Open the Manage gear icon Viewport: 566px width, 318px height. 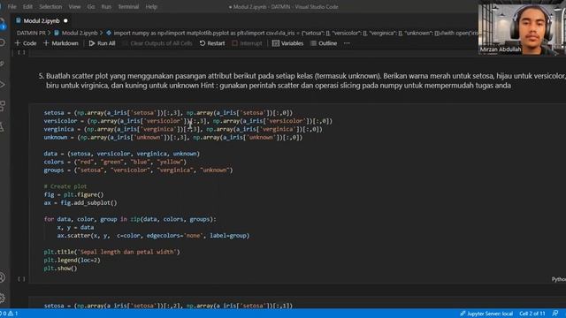[x=3, y=298]
